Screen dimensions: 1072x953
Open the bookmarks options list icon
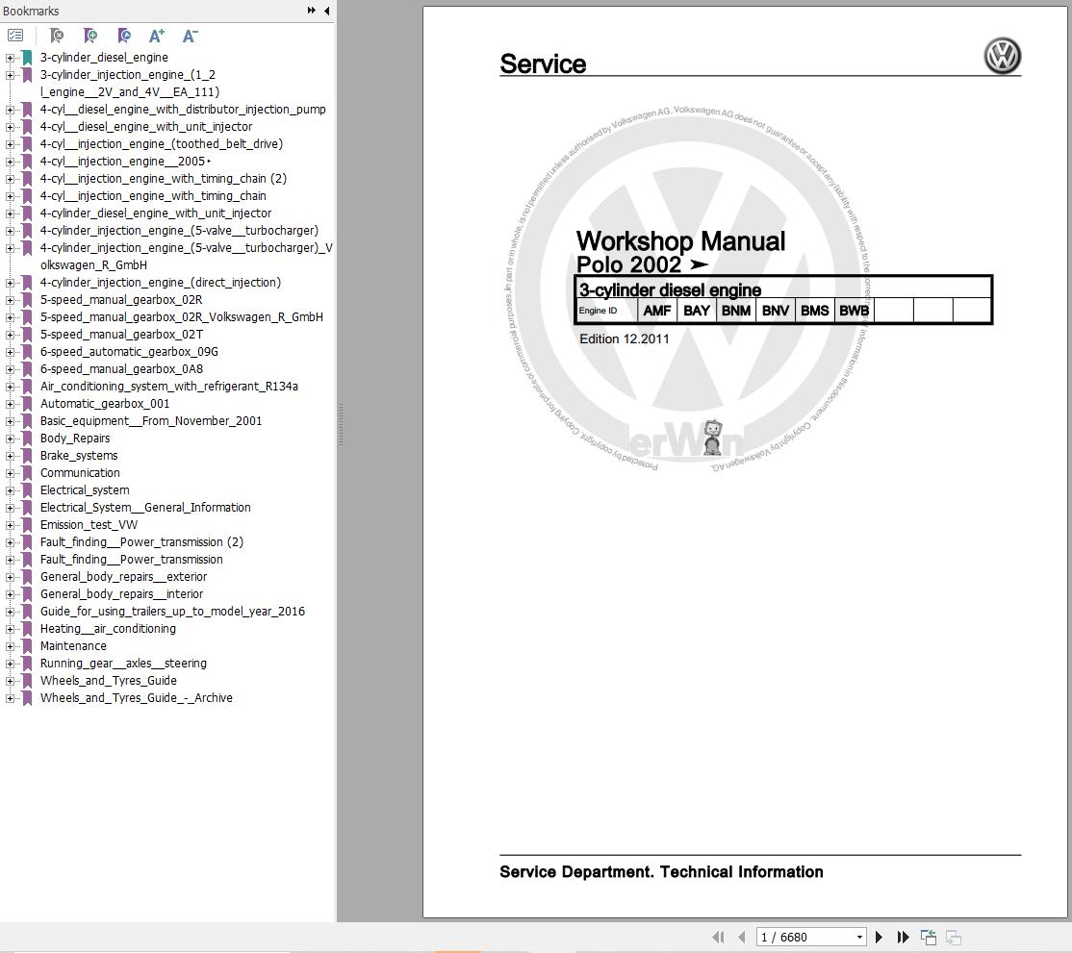tap(15, 35)
